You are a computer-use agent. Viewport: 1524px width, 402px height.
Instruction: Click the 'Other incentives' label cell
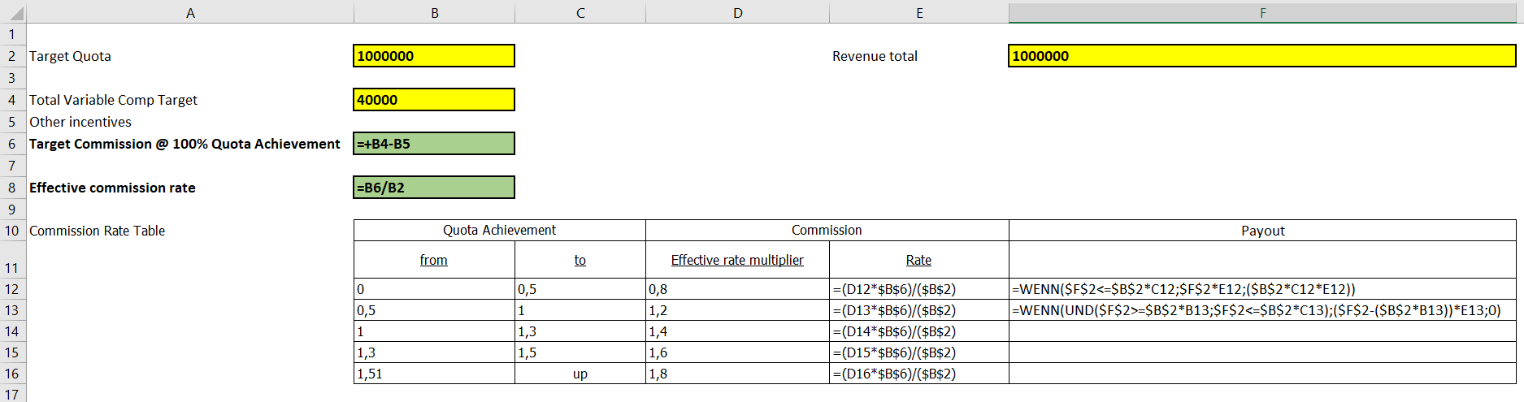(80, 122)
